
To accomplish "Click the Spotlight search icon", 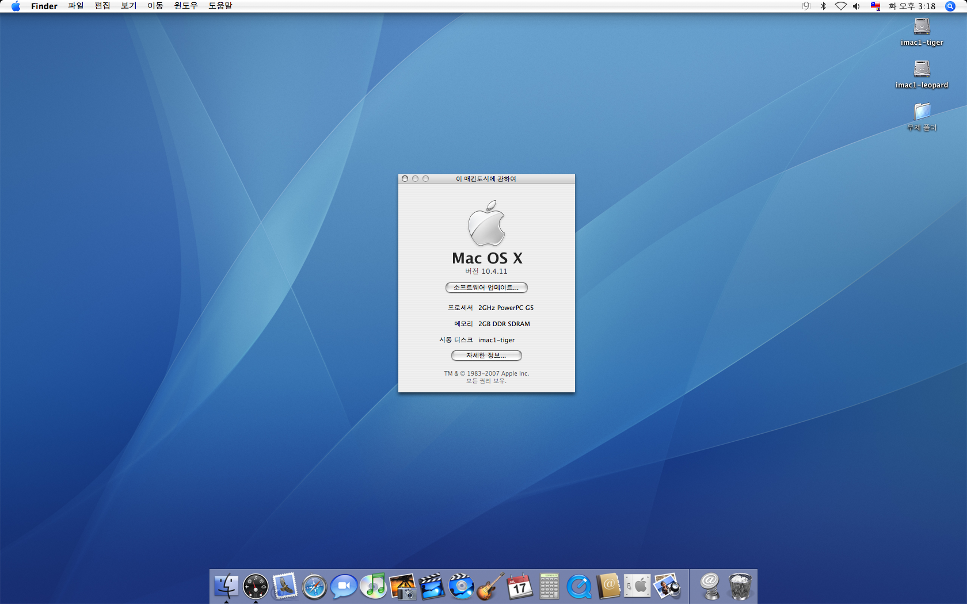I will tap(950, 6).
